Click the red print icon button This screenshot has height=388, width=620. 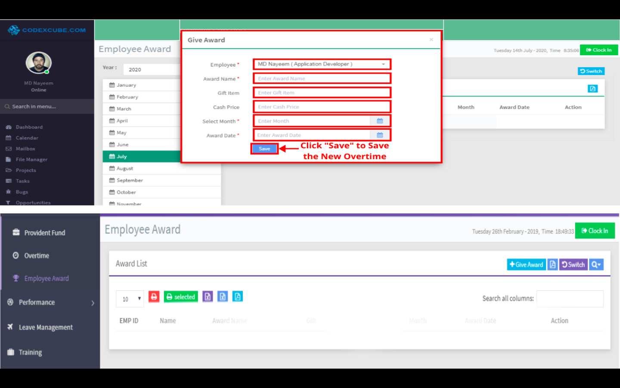click(x=154, y=297)
